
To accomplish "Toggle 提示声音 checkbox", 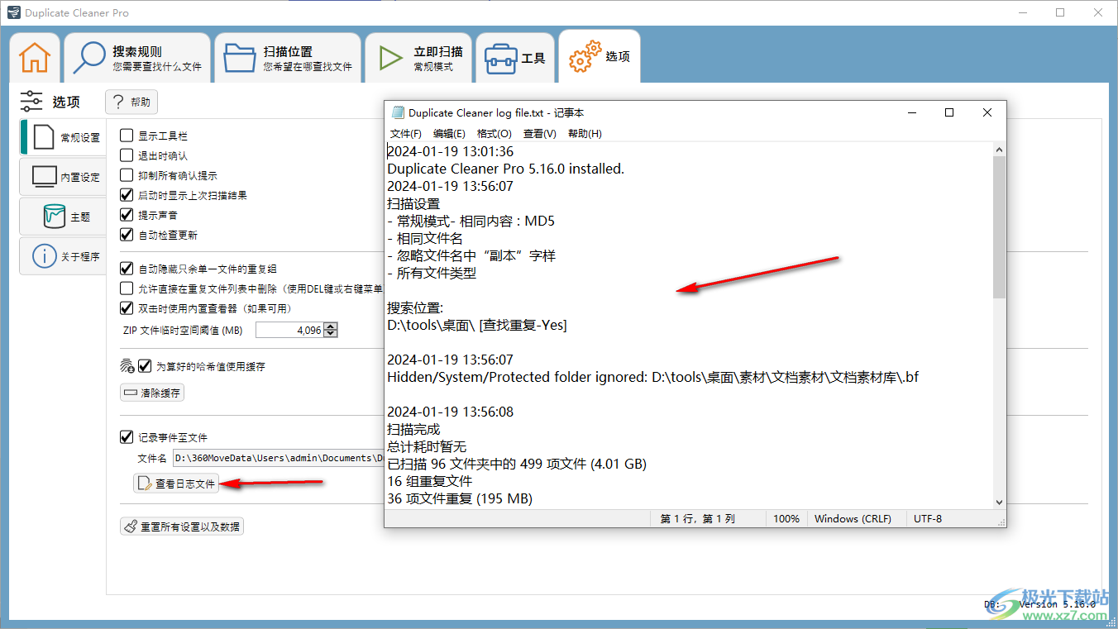I will (127, 215).
